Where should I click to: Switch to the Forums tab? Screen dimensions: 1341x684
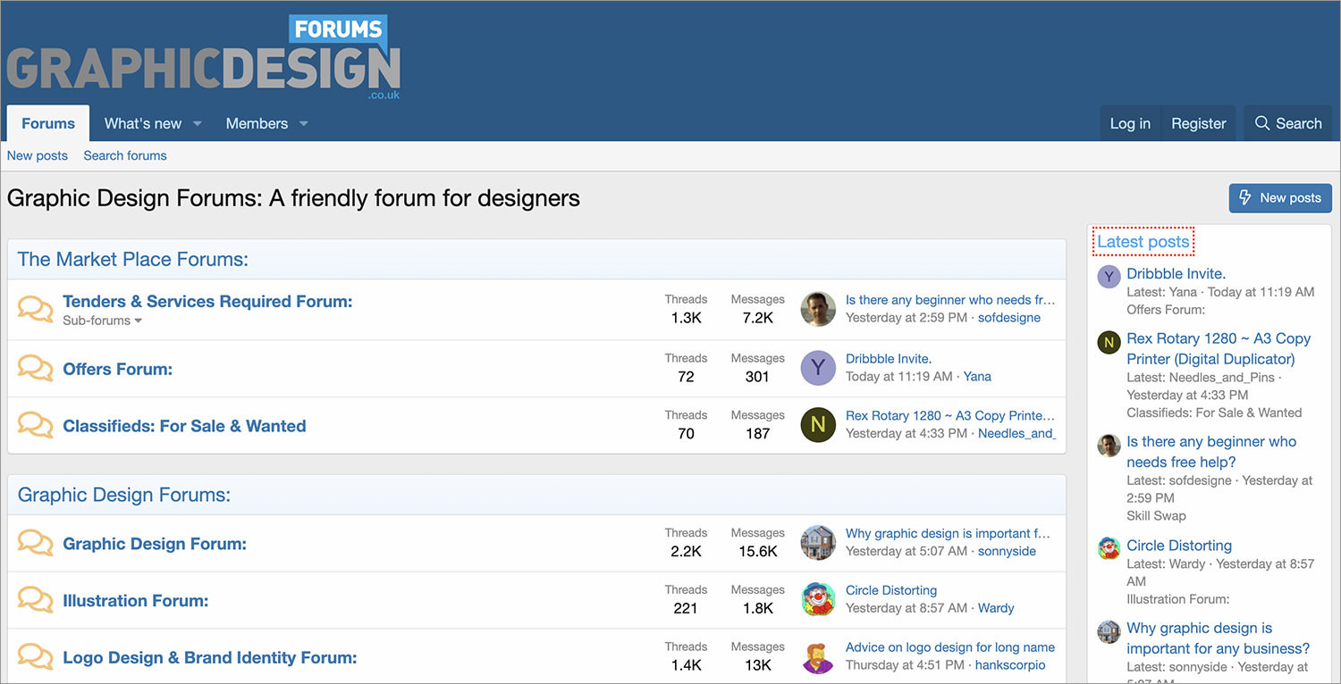point(47,122)
